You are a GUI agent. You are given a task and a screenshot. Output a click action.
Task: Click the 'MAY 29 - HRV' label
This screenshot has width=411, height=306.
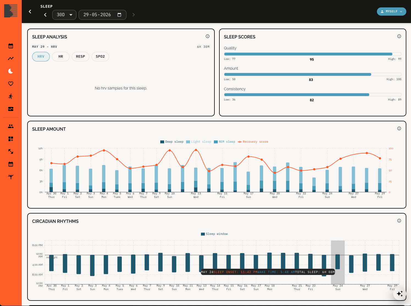(45, 47)
